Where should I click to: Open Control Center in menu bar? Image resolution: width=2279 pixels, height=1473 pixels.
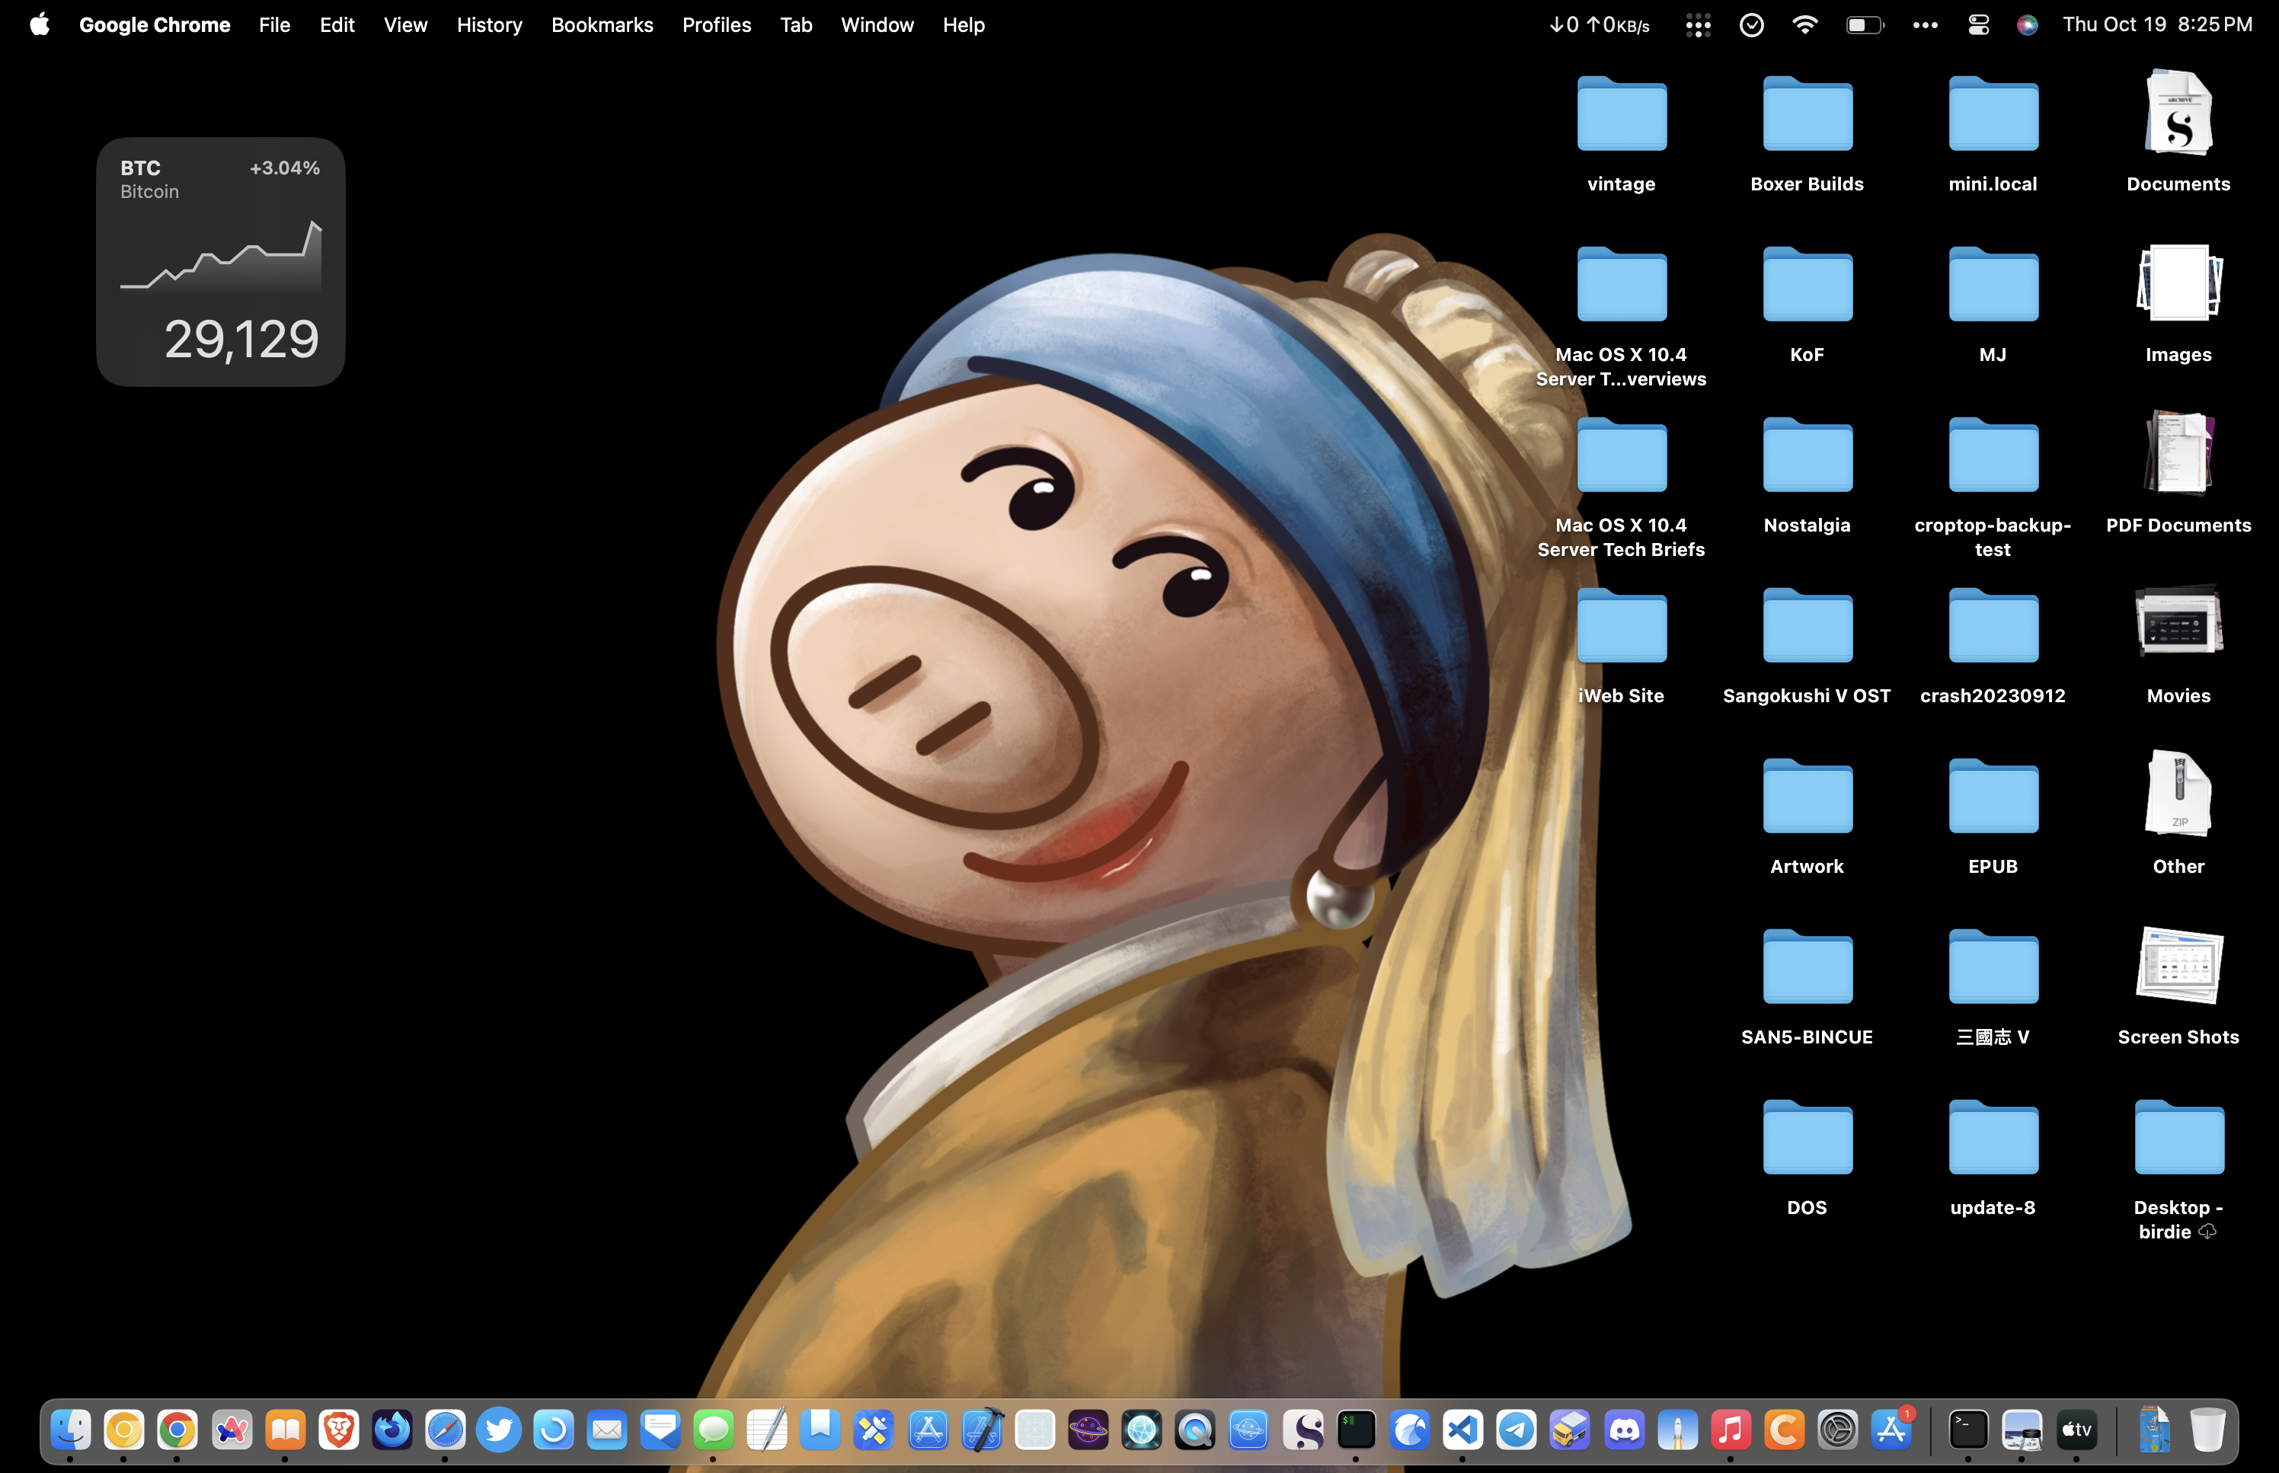pyautogui.click(x=1977, y=25)
